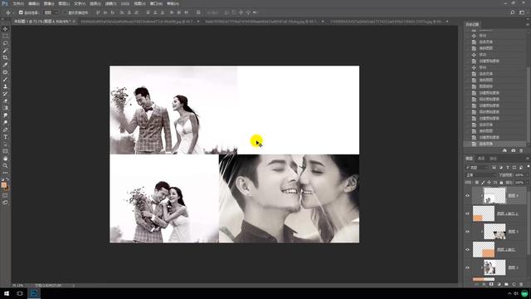Hide layer 图层 4 via eye icon
Viewport: 531px width, 299px height.
click(467, 196)
